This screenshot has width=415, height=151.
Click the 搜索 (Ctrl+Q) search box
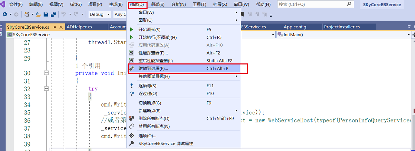(x=315, y=4)
